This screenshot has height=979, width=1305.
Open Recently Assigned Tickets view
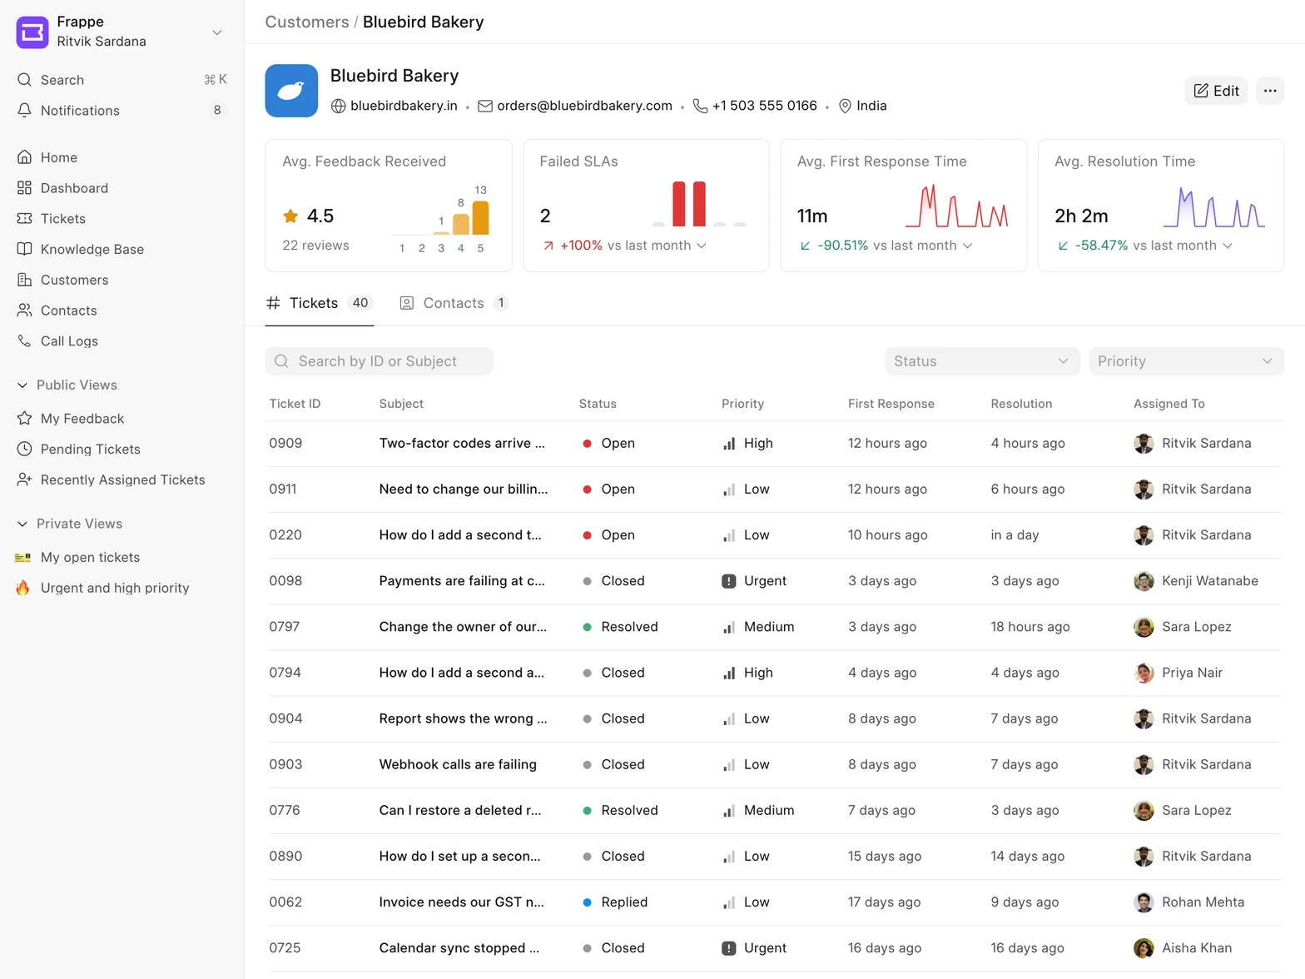coord(122,480)
